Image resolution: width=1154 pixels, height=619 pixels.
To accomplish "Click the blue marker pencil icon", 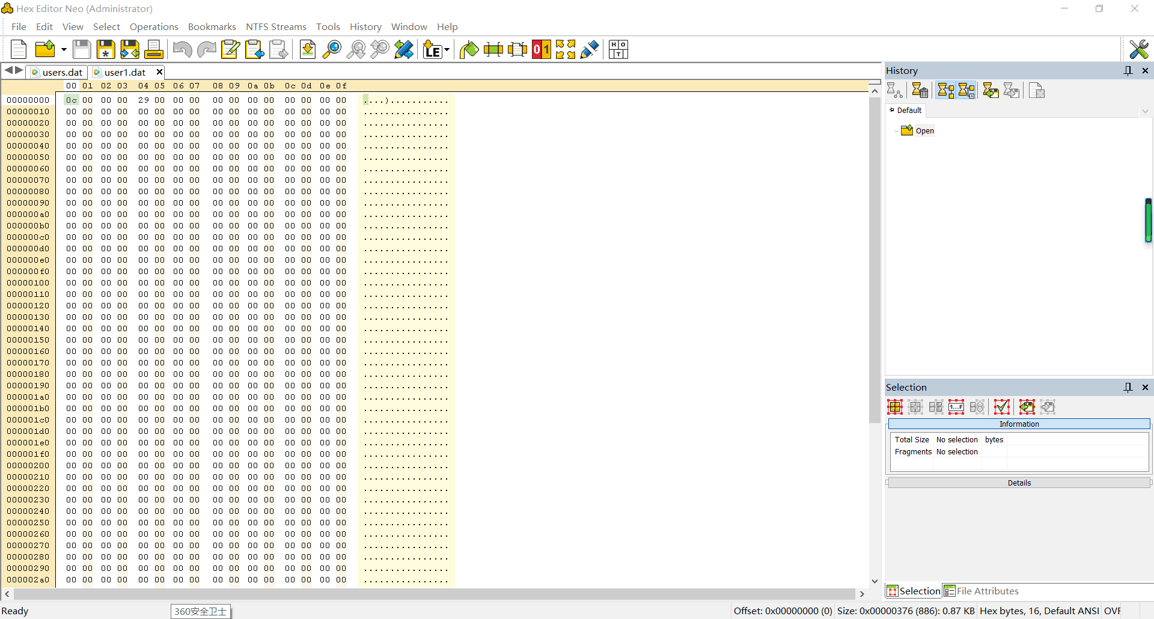I will click(x=590, y=49).
